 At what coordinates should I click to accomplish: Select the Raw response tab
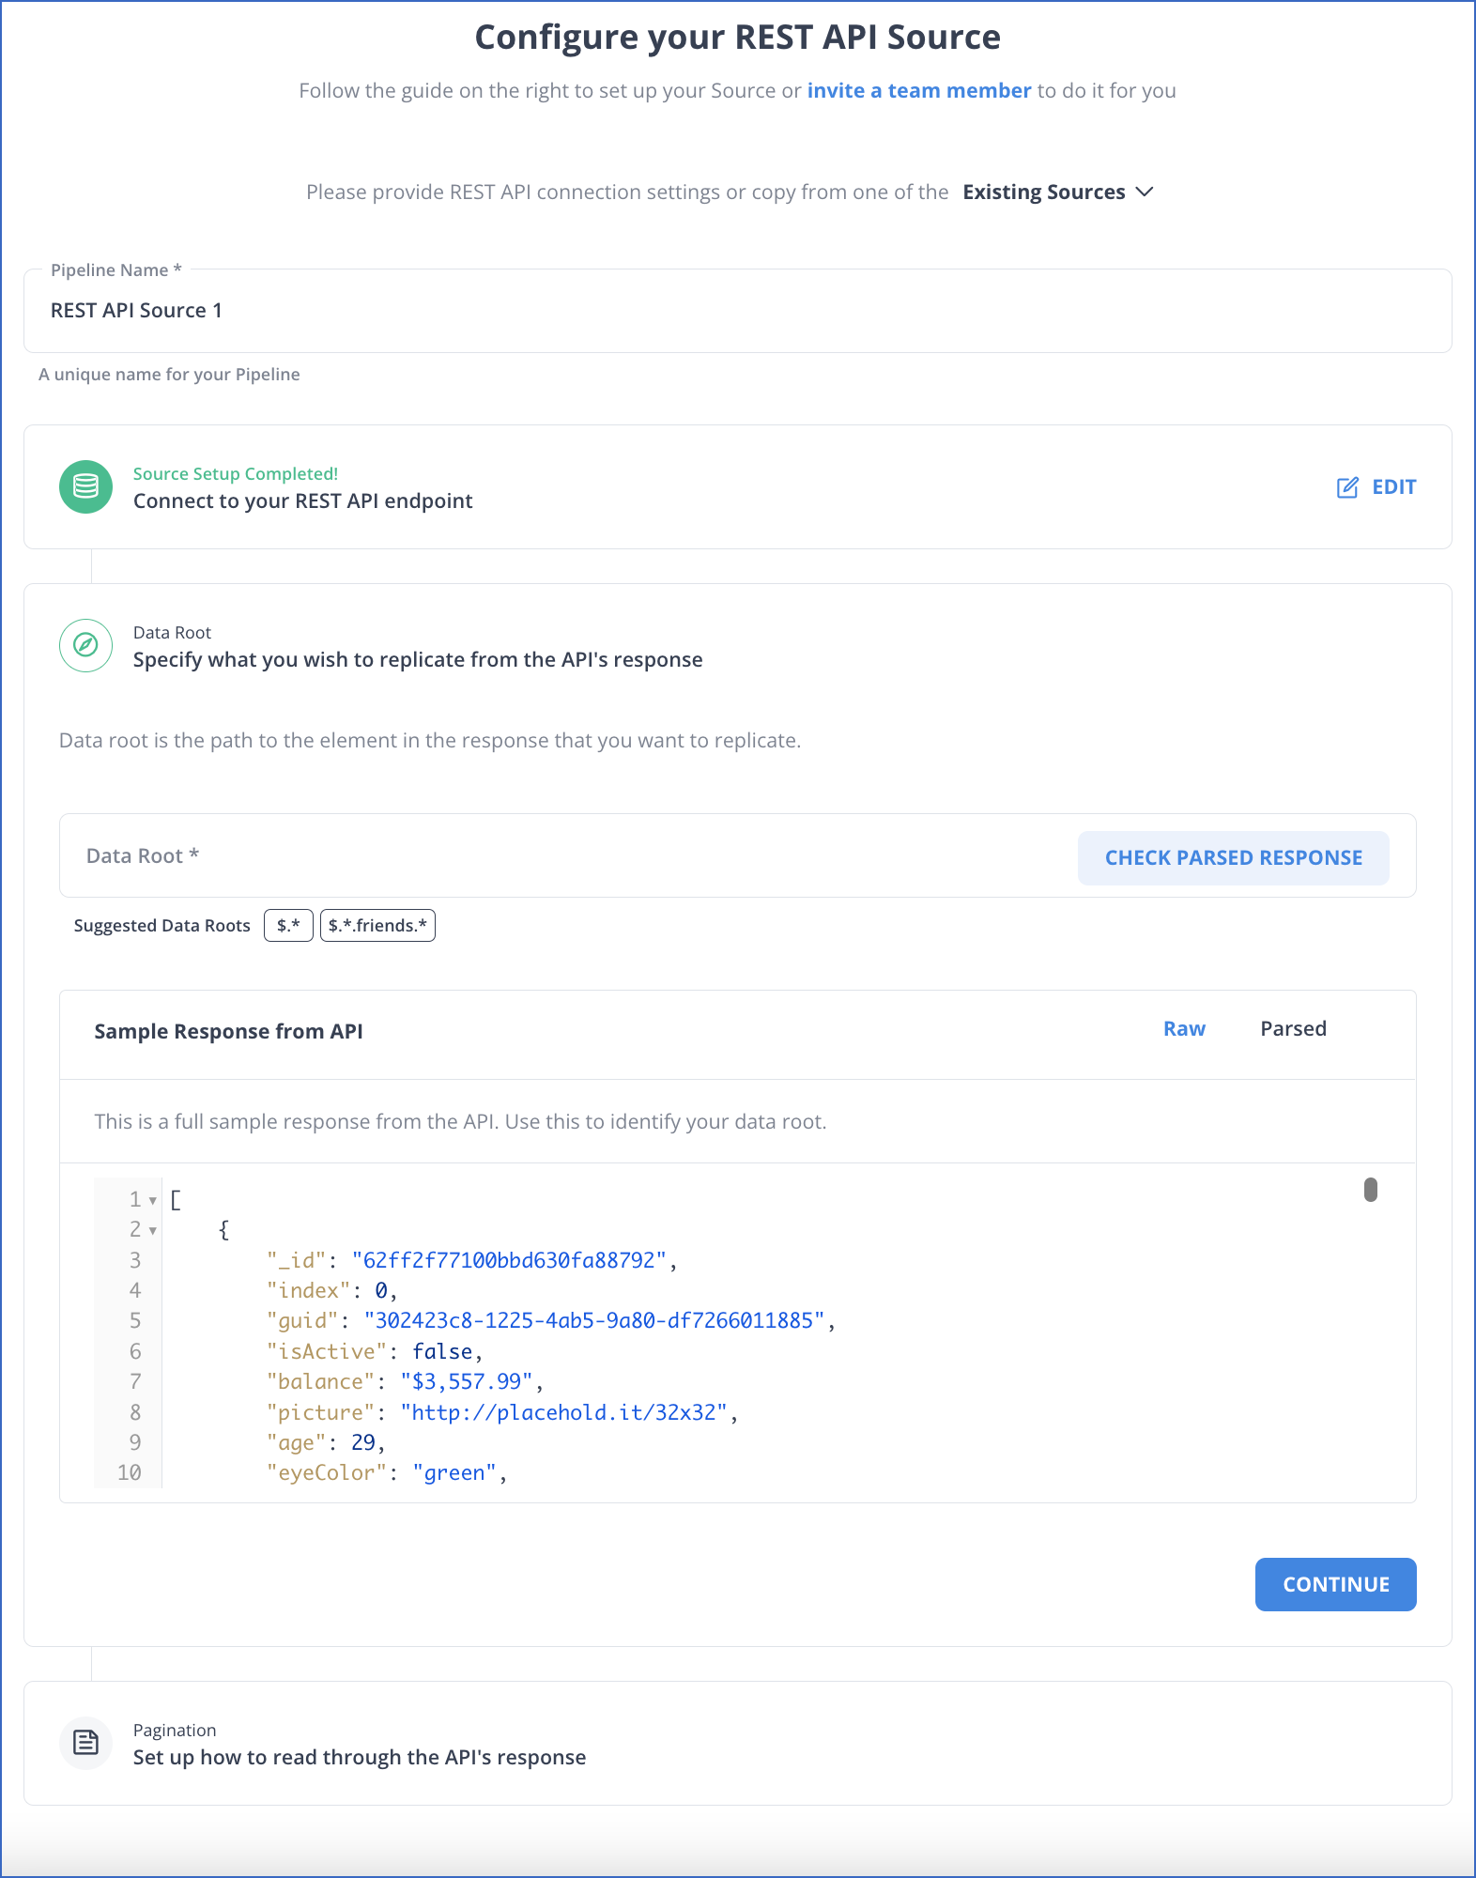pos(1184,1028)
